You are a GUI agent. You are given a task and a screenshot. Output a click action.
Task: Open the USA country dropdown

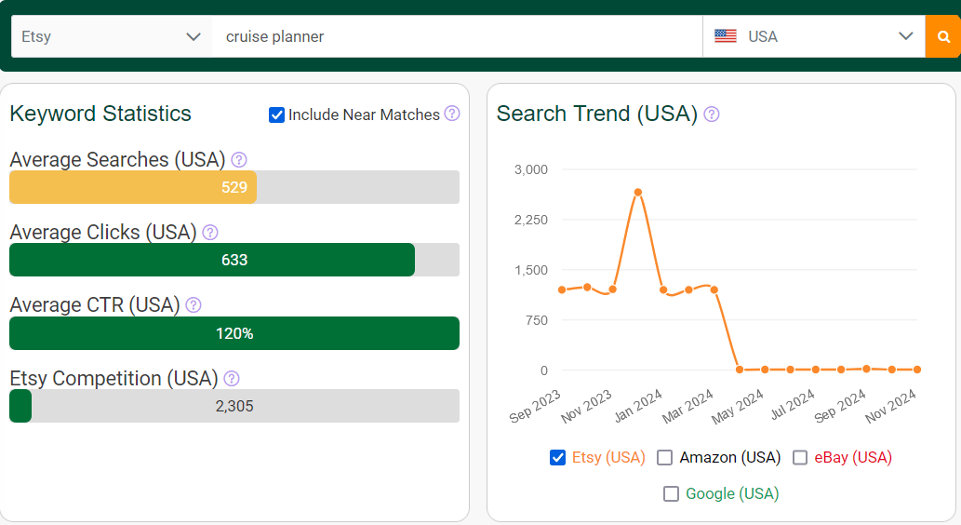(814, 37)
